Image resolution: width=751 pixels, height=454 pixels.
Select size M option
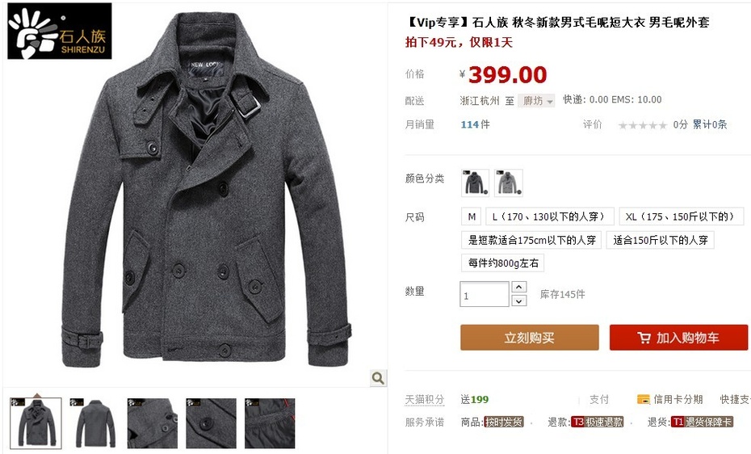pos(472,217)
